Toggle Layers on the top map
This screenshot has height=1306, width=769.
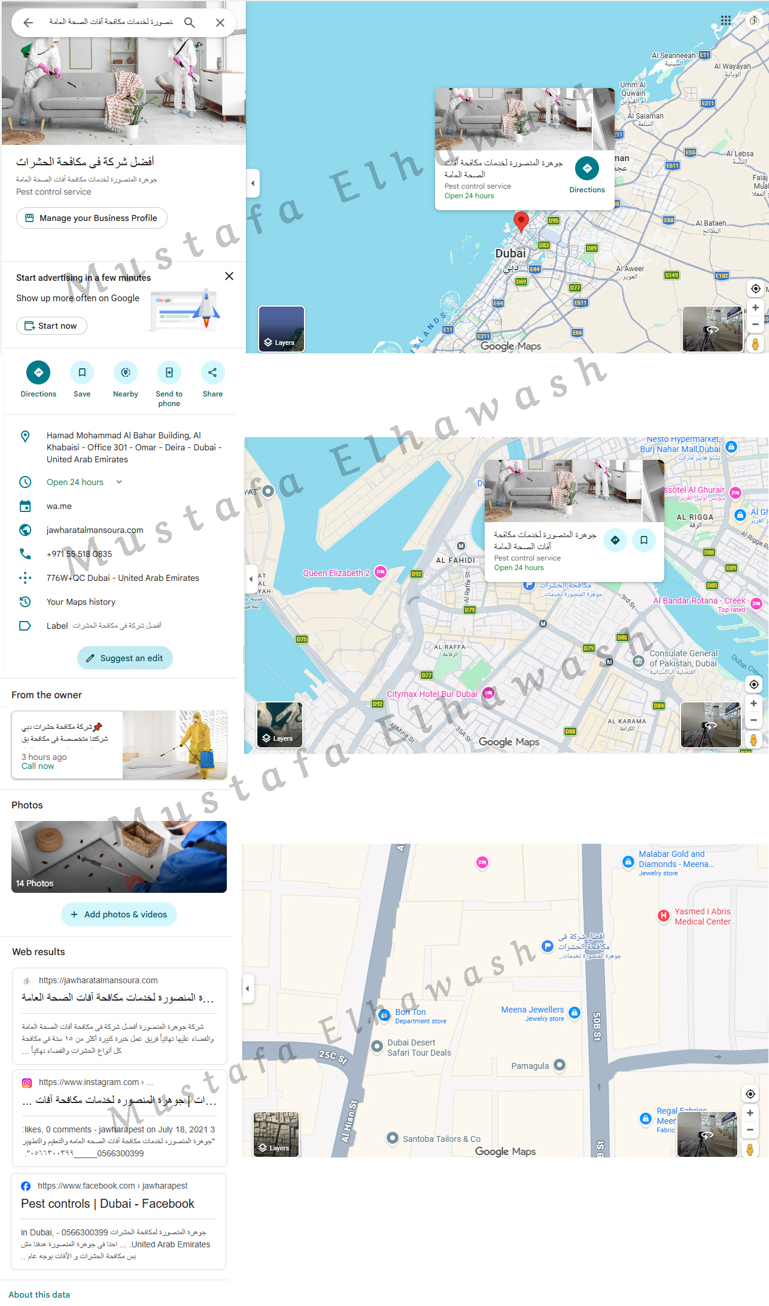(281, 329)
